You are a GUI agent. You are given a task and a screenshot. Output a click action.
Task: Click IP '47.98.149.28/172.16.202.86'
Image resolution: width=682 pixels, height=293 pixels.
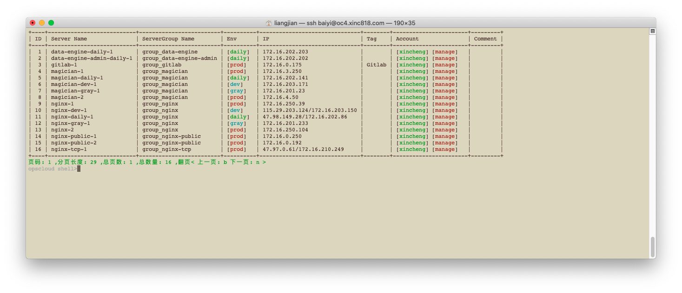305,117
